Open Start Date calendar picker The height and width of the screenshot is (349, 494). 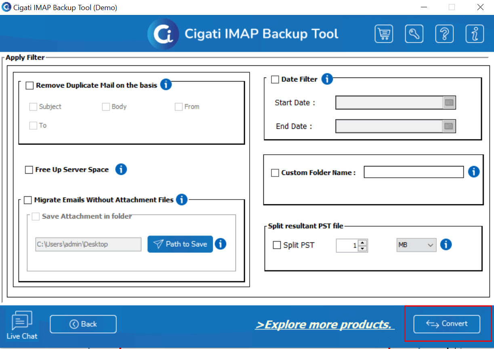pos(449,103)
